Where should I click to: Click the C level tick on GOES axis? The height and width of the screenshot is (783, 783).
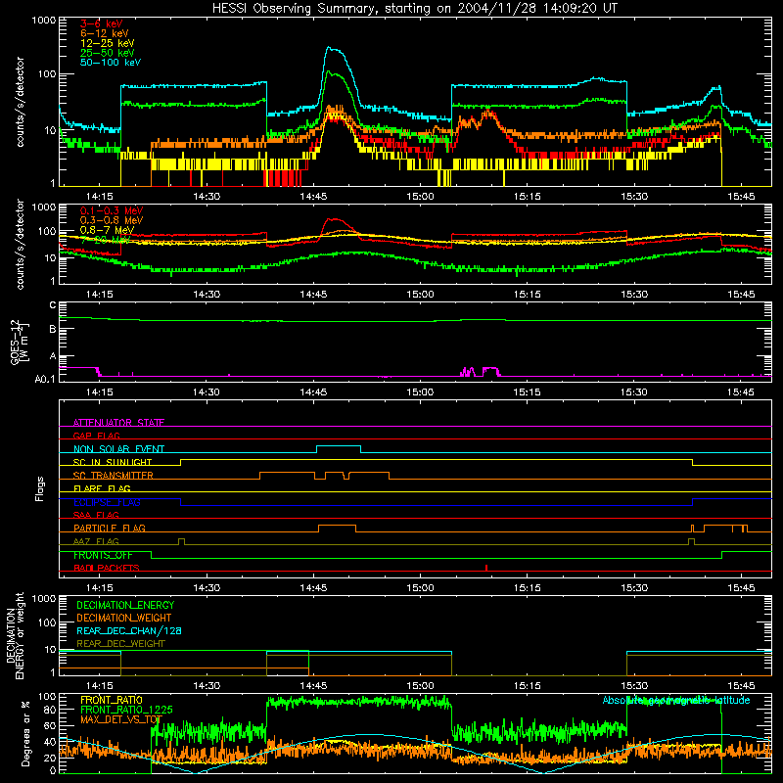coord(53,305)
